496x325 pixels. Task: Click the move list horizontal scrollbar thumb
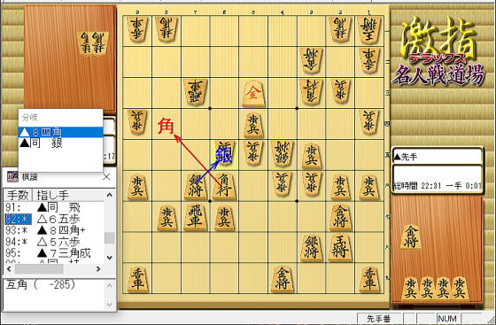pos(39,269)
